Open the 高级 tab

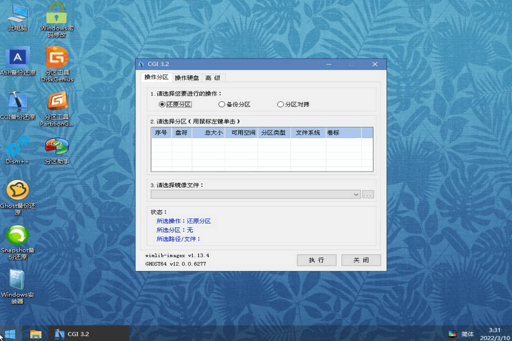point(213,77)
